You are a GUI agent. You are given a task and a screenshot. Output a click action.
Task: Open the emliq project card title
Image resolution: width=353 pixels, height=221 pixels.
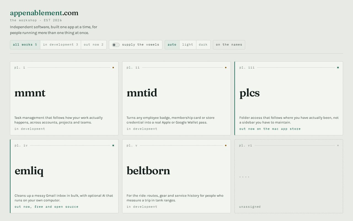[29, 171]
